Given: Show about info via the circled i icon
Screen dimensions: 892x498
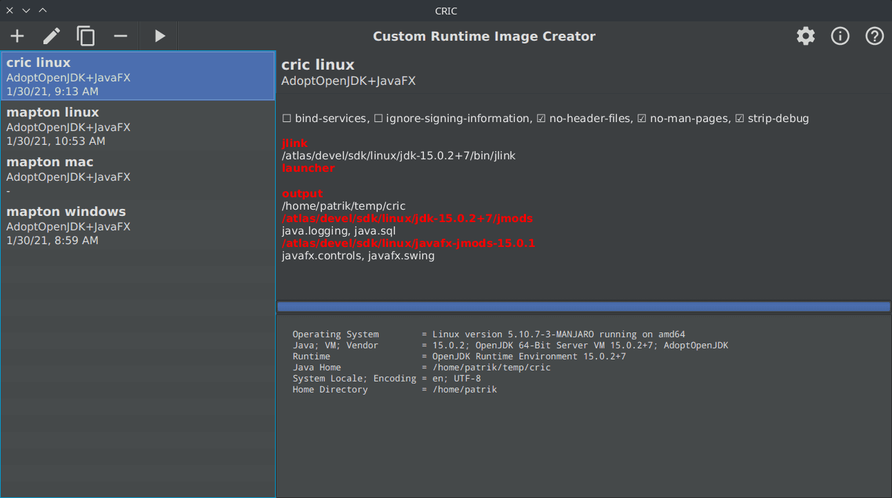Looking at the screenshot, I should [840, 36].
